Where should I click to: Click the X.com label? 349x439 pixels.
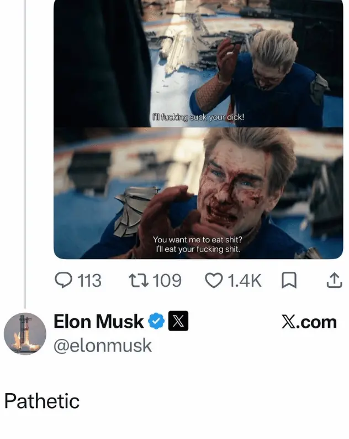click(309, 322)
